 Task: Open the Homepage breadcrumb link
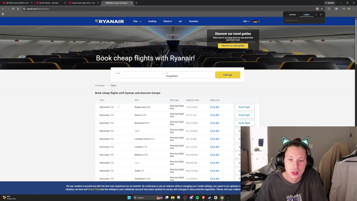click(x=100, y=85)
